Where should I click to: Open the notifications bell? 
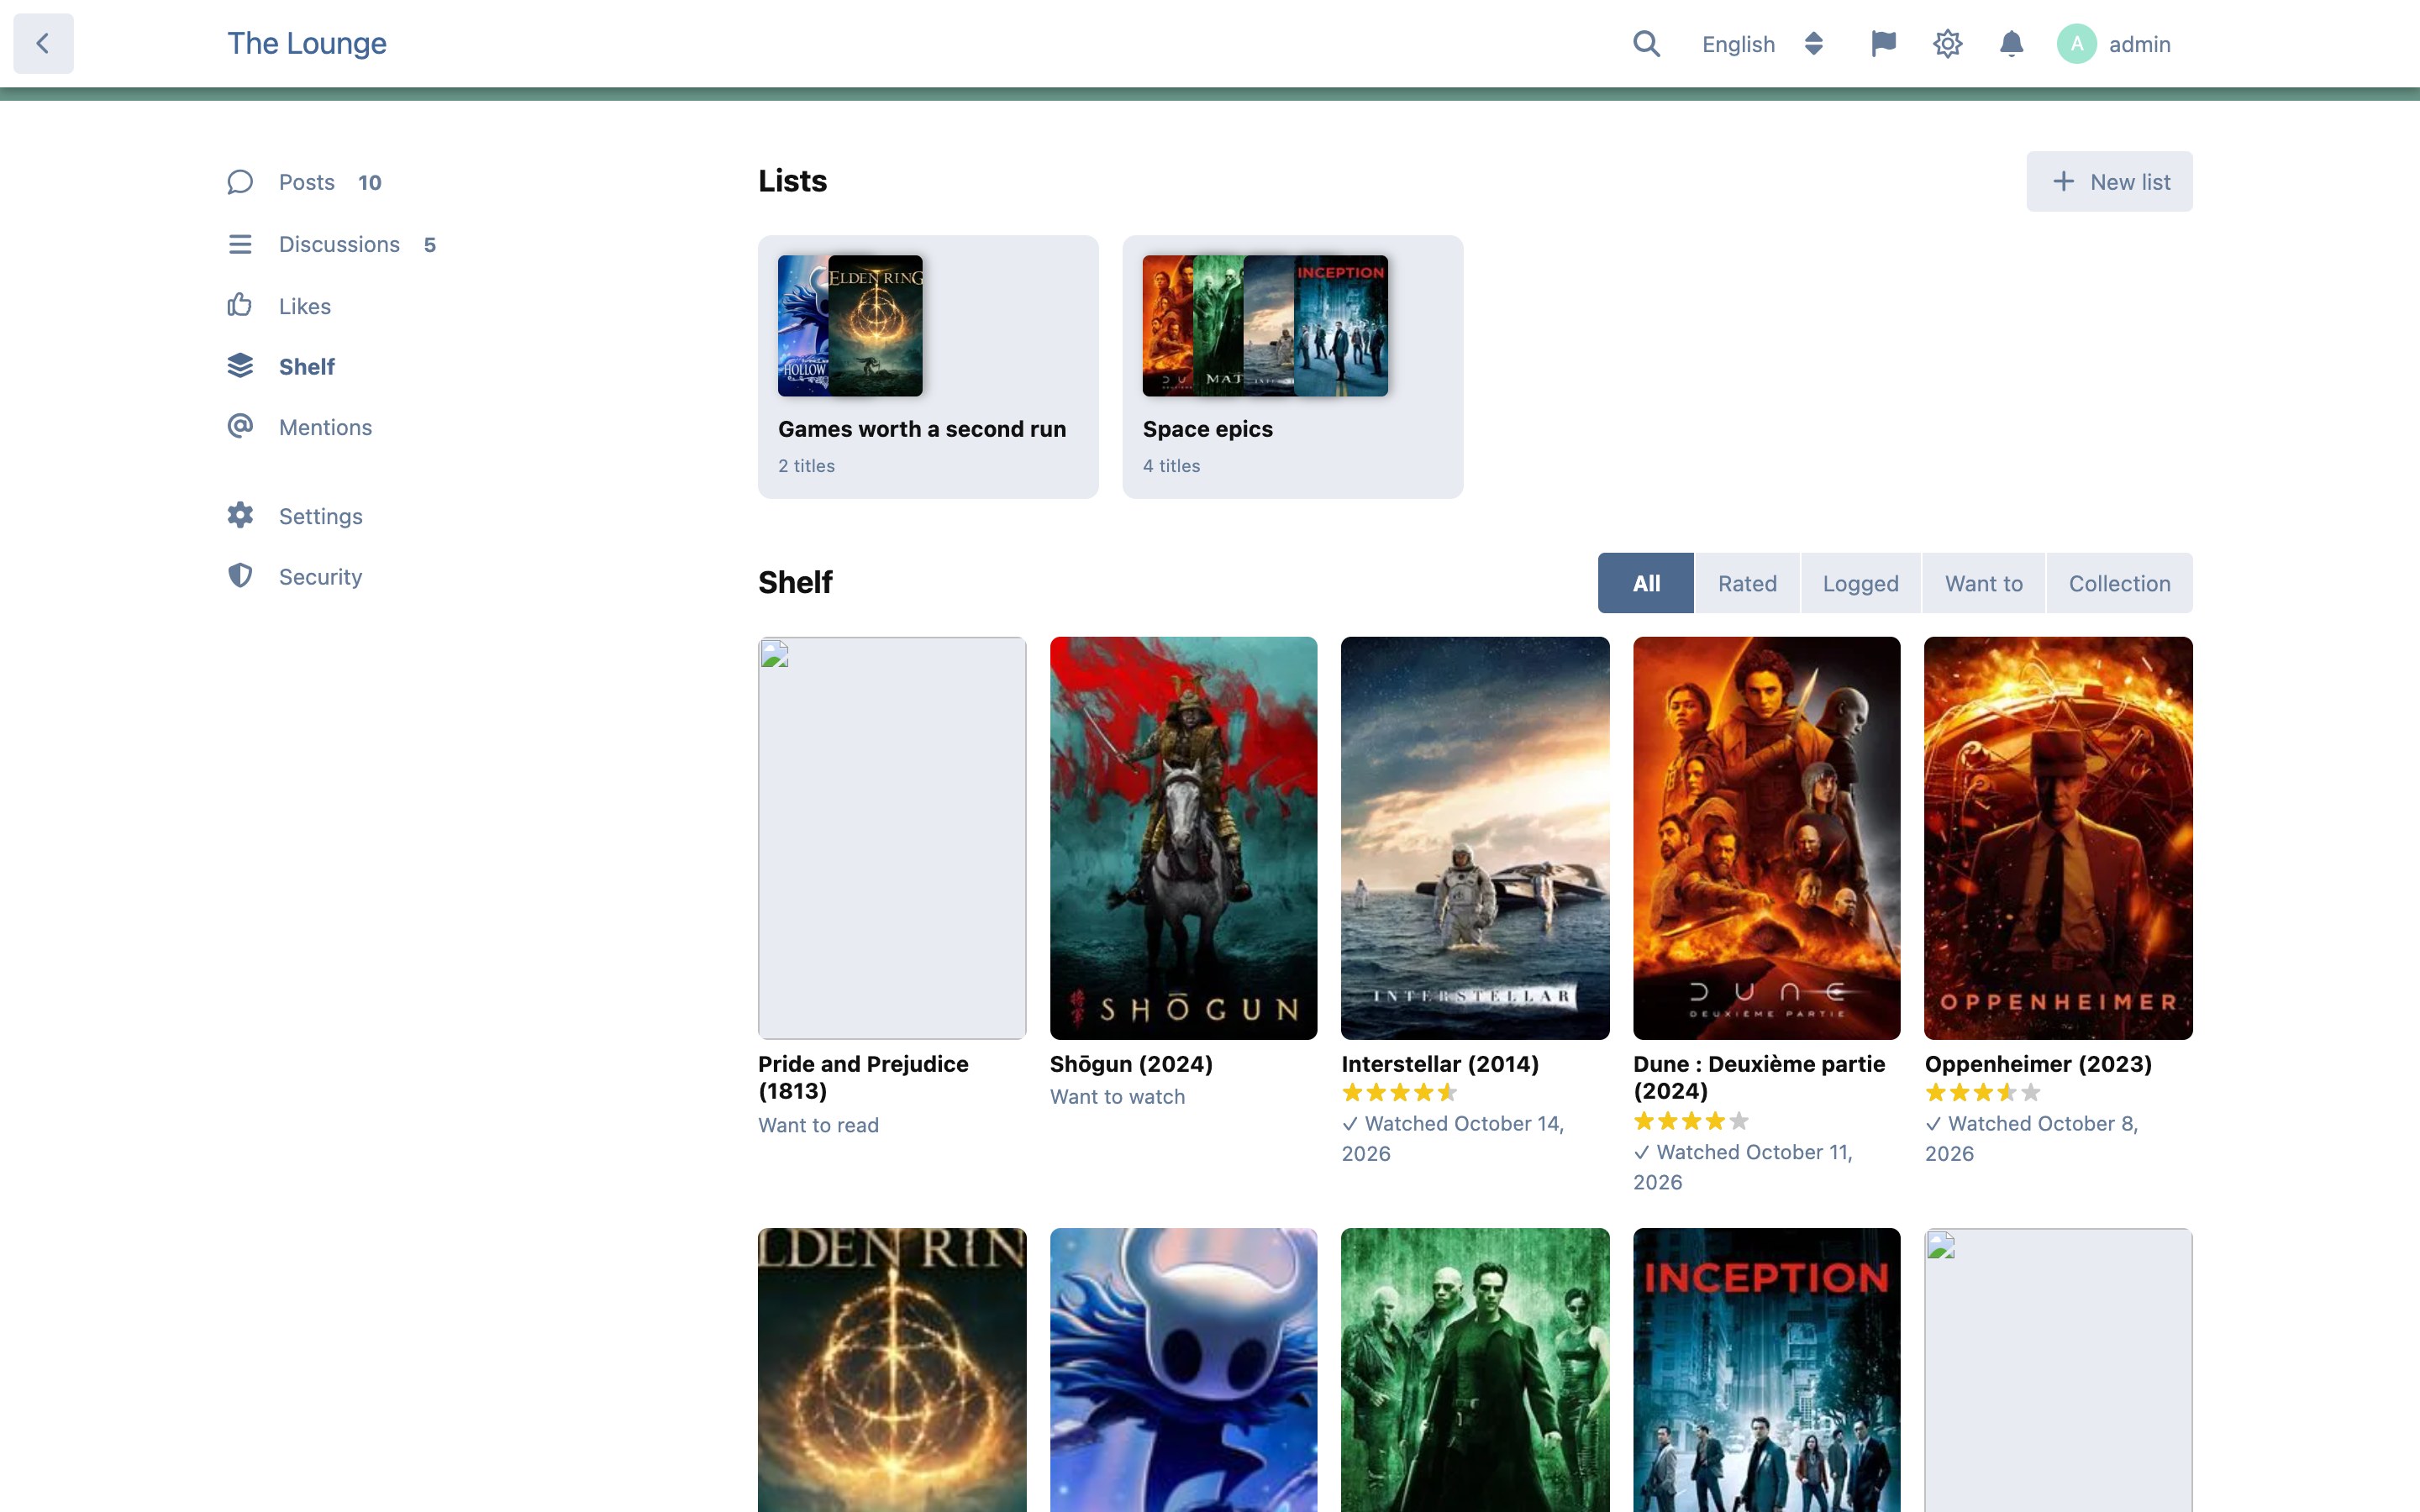point(2011,44)
